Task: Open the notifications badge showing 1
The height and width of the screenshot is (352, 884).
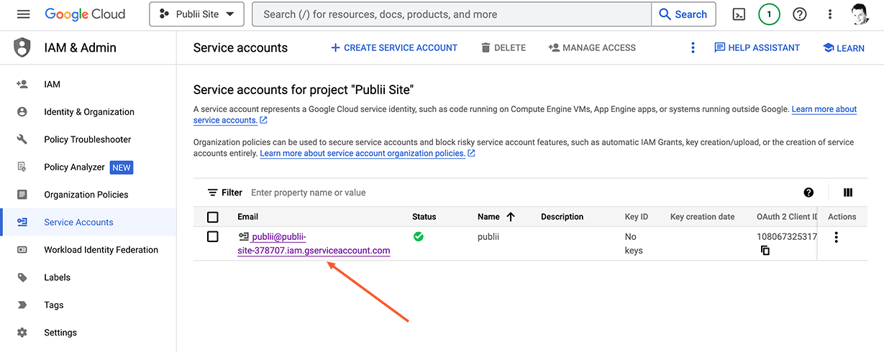Action: (x=769, y=14)
